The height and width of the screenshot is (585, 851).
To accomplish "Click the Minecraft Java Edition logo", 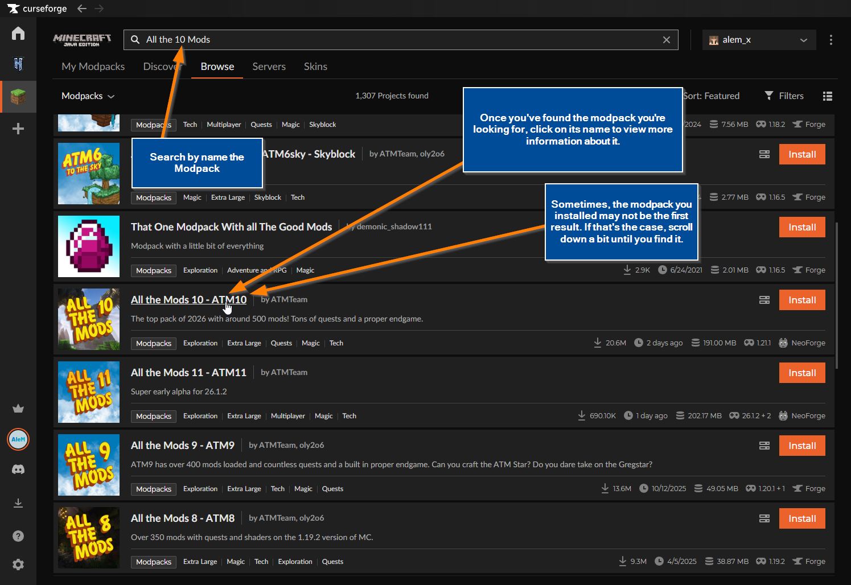I will pos(82,40).
